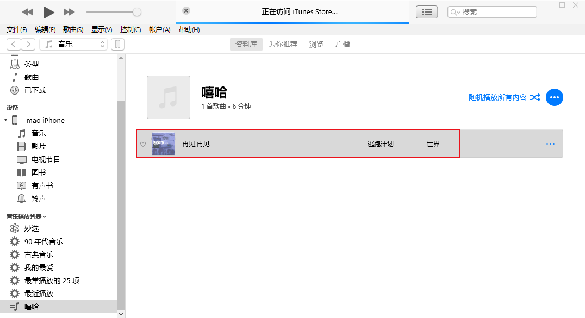Select the song title 再见,再见

(196, 144)
